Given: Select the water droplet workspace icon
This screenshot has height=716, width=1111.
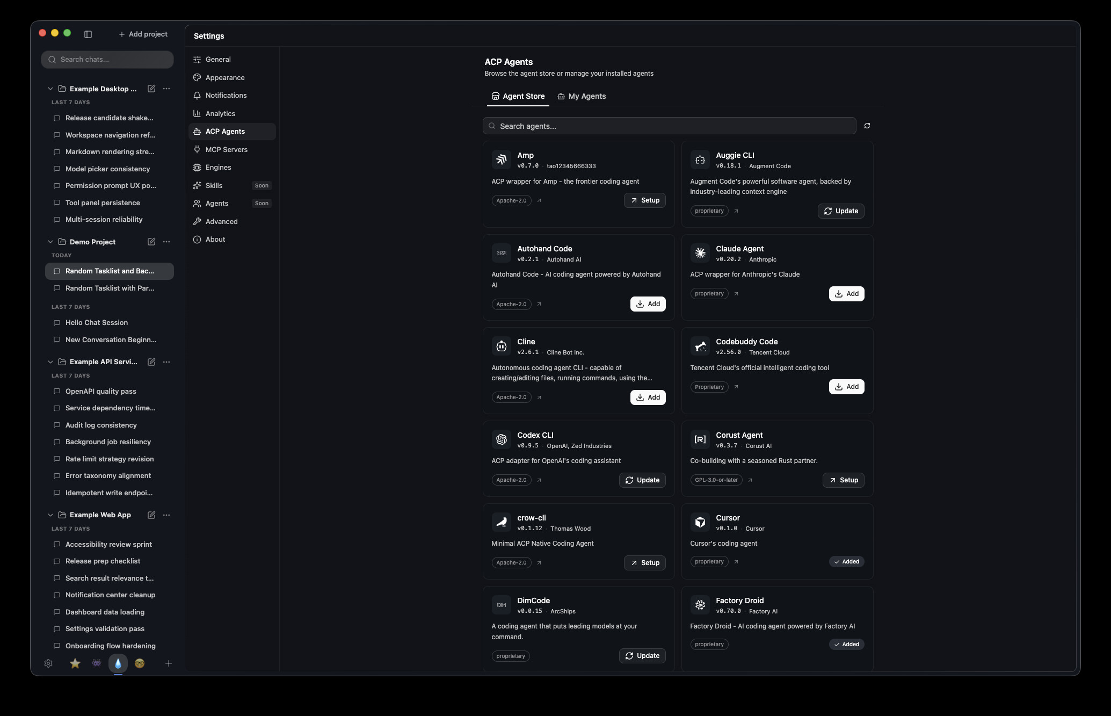Looking at the screenshot, I should (118, 663).
